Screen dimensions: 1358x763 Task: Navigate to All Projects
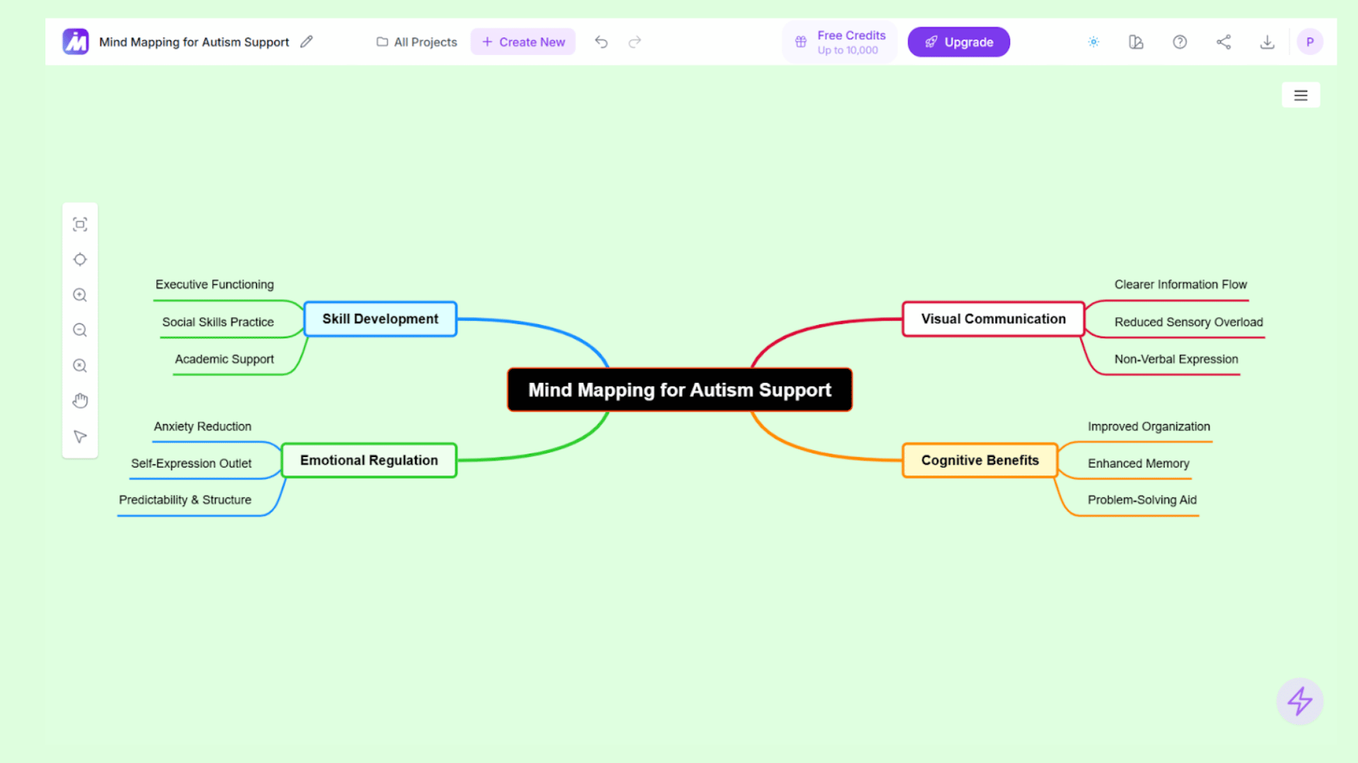417,42
